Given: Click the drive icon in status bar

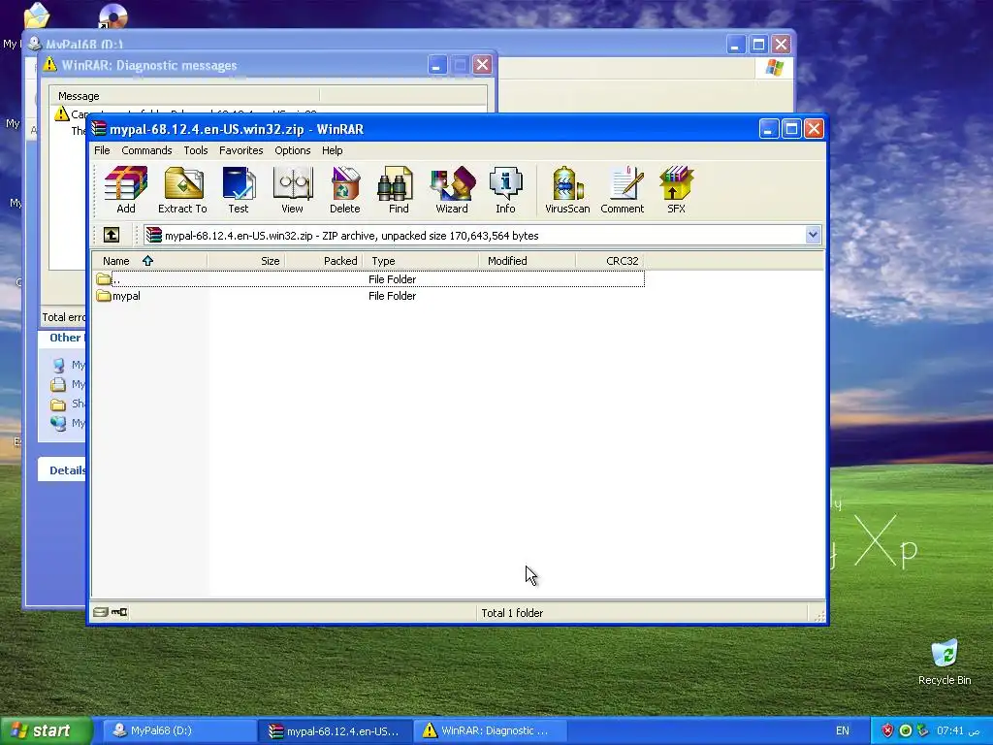Looking at the screenshot, I should (101, 612).
